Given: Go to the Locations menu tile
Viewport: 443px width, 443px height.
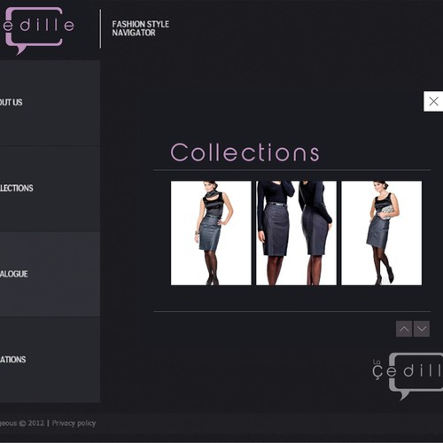Looking at the screenshot, I should pos(50,360).
